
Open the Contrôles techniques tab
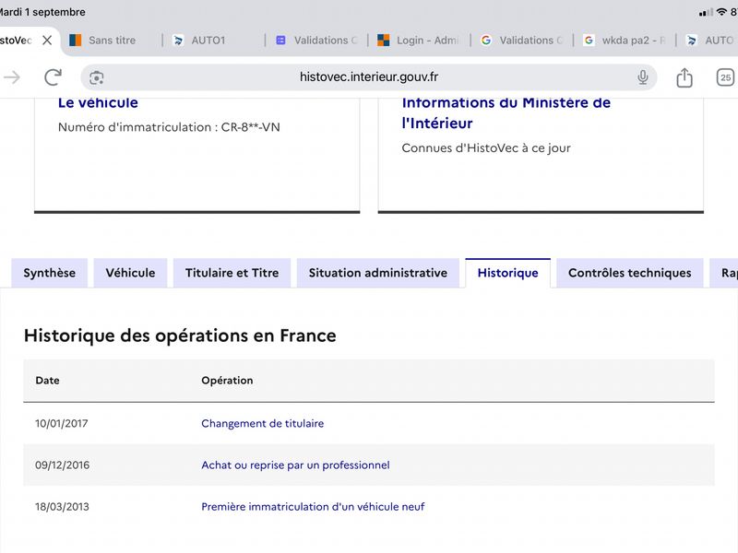(630, 273)
